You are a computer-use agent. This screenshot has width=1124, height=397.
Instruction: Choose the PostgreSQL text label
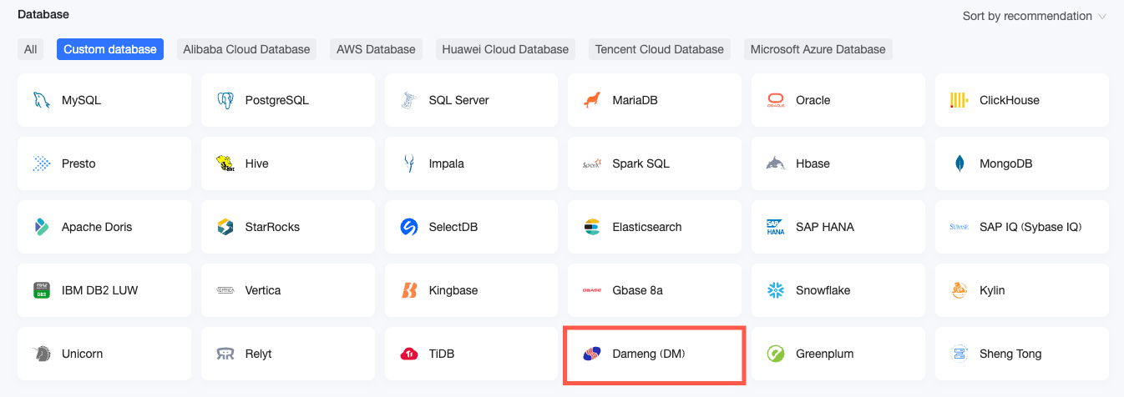click(x=277, y=100)
